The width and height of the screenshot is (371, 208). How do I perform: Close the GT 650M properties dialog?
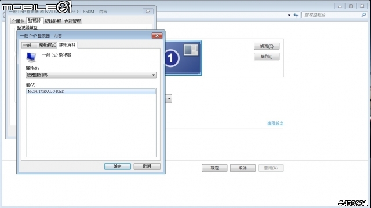coord(148,12)
